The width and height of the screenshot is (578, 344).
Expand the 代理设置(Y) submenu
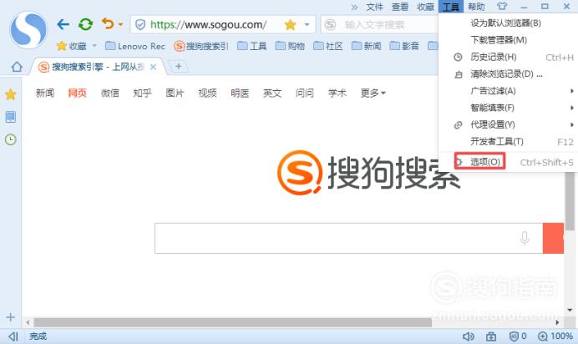point(509,125)
